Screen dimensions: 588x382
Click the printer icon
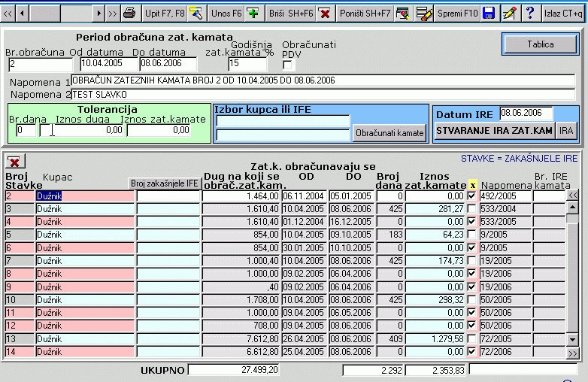click(129, 14)
